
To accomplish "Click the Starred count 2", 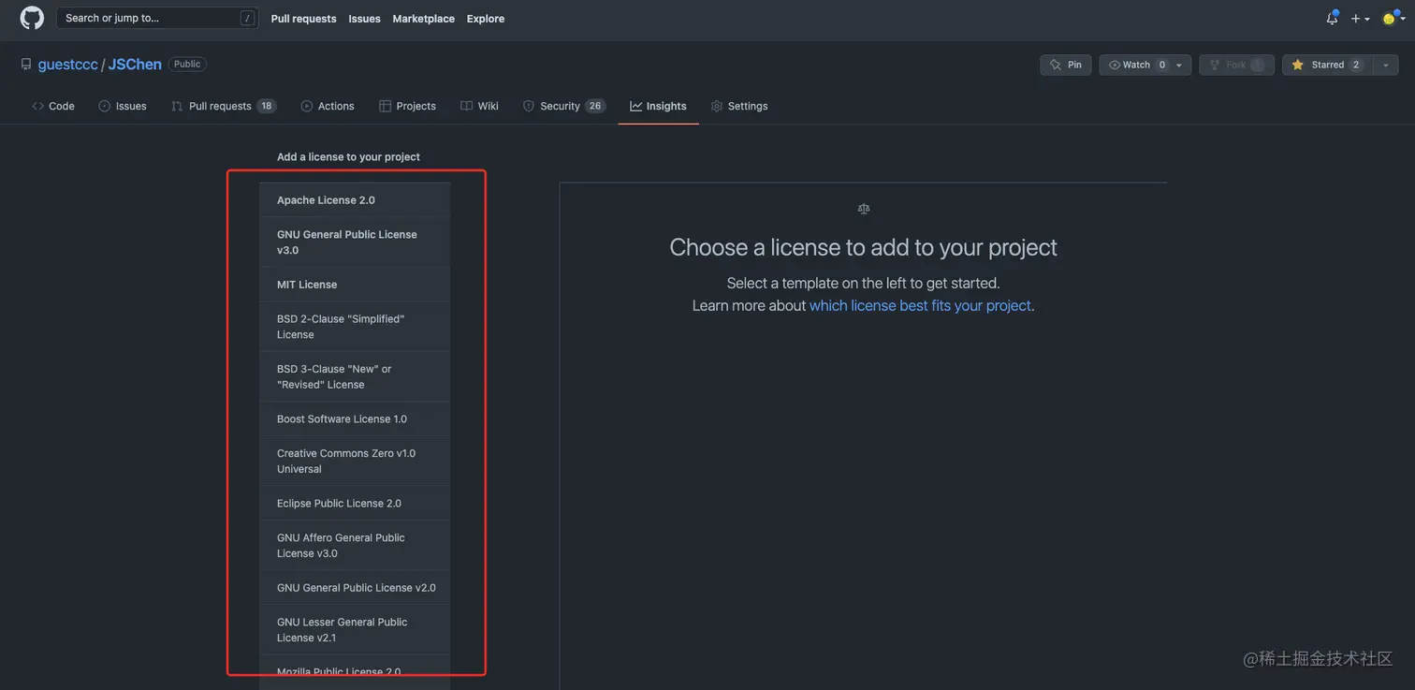I will [1356, 65].
